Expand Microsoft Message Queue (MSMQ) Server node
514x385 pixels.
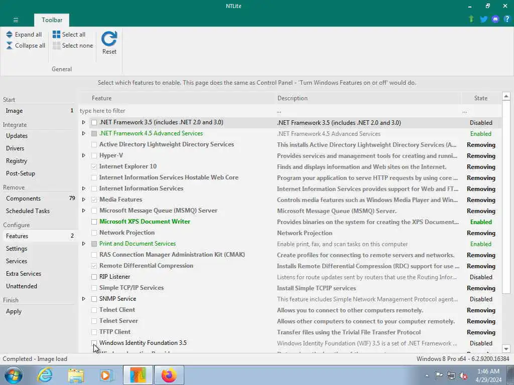click(x=84, y=211)
